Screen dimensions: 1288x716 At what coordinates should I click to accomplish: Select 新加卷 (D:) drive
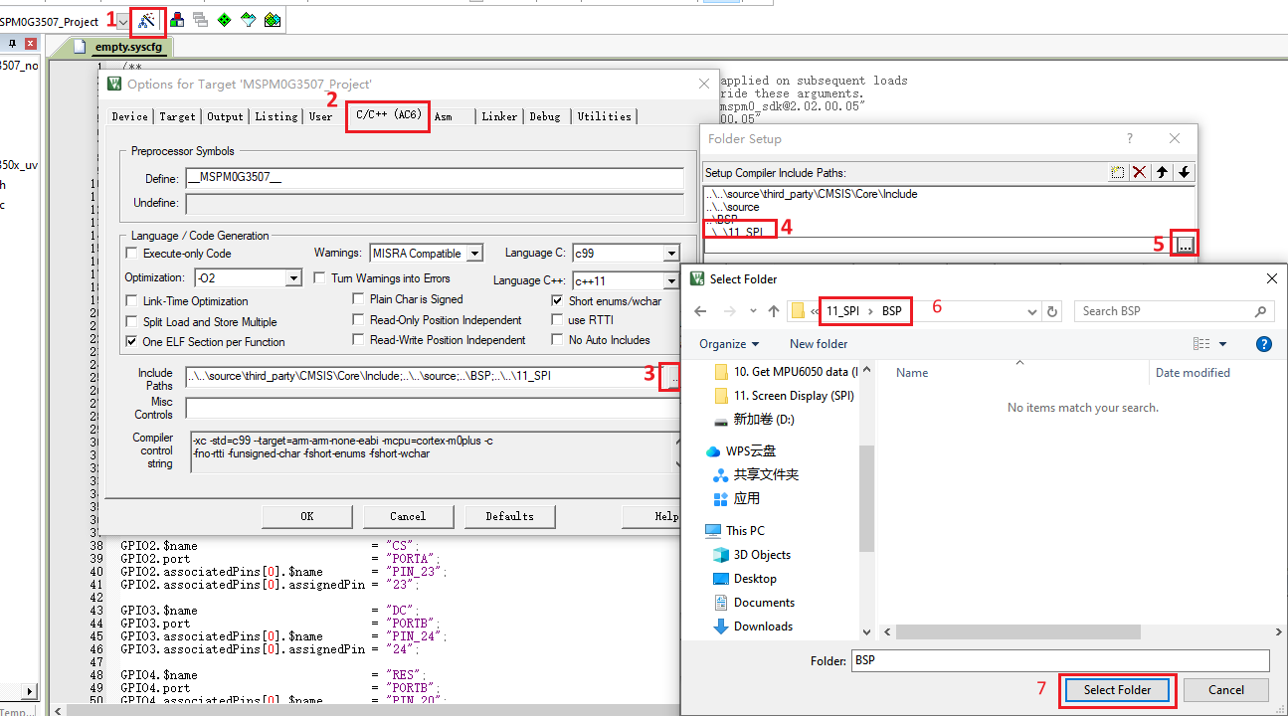coord(753,420)
